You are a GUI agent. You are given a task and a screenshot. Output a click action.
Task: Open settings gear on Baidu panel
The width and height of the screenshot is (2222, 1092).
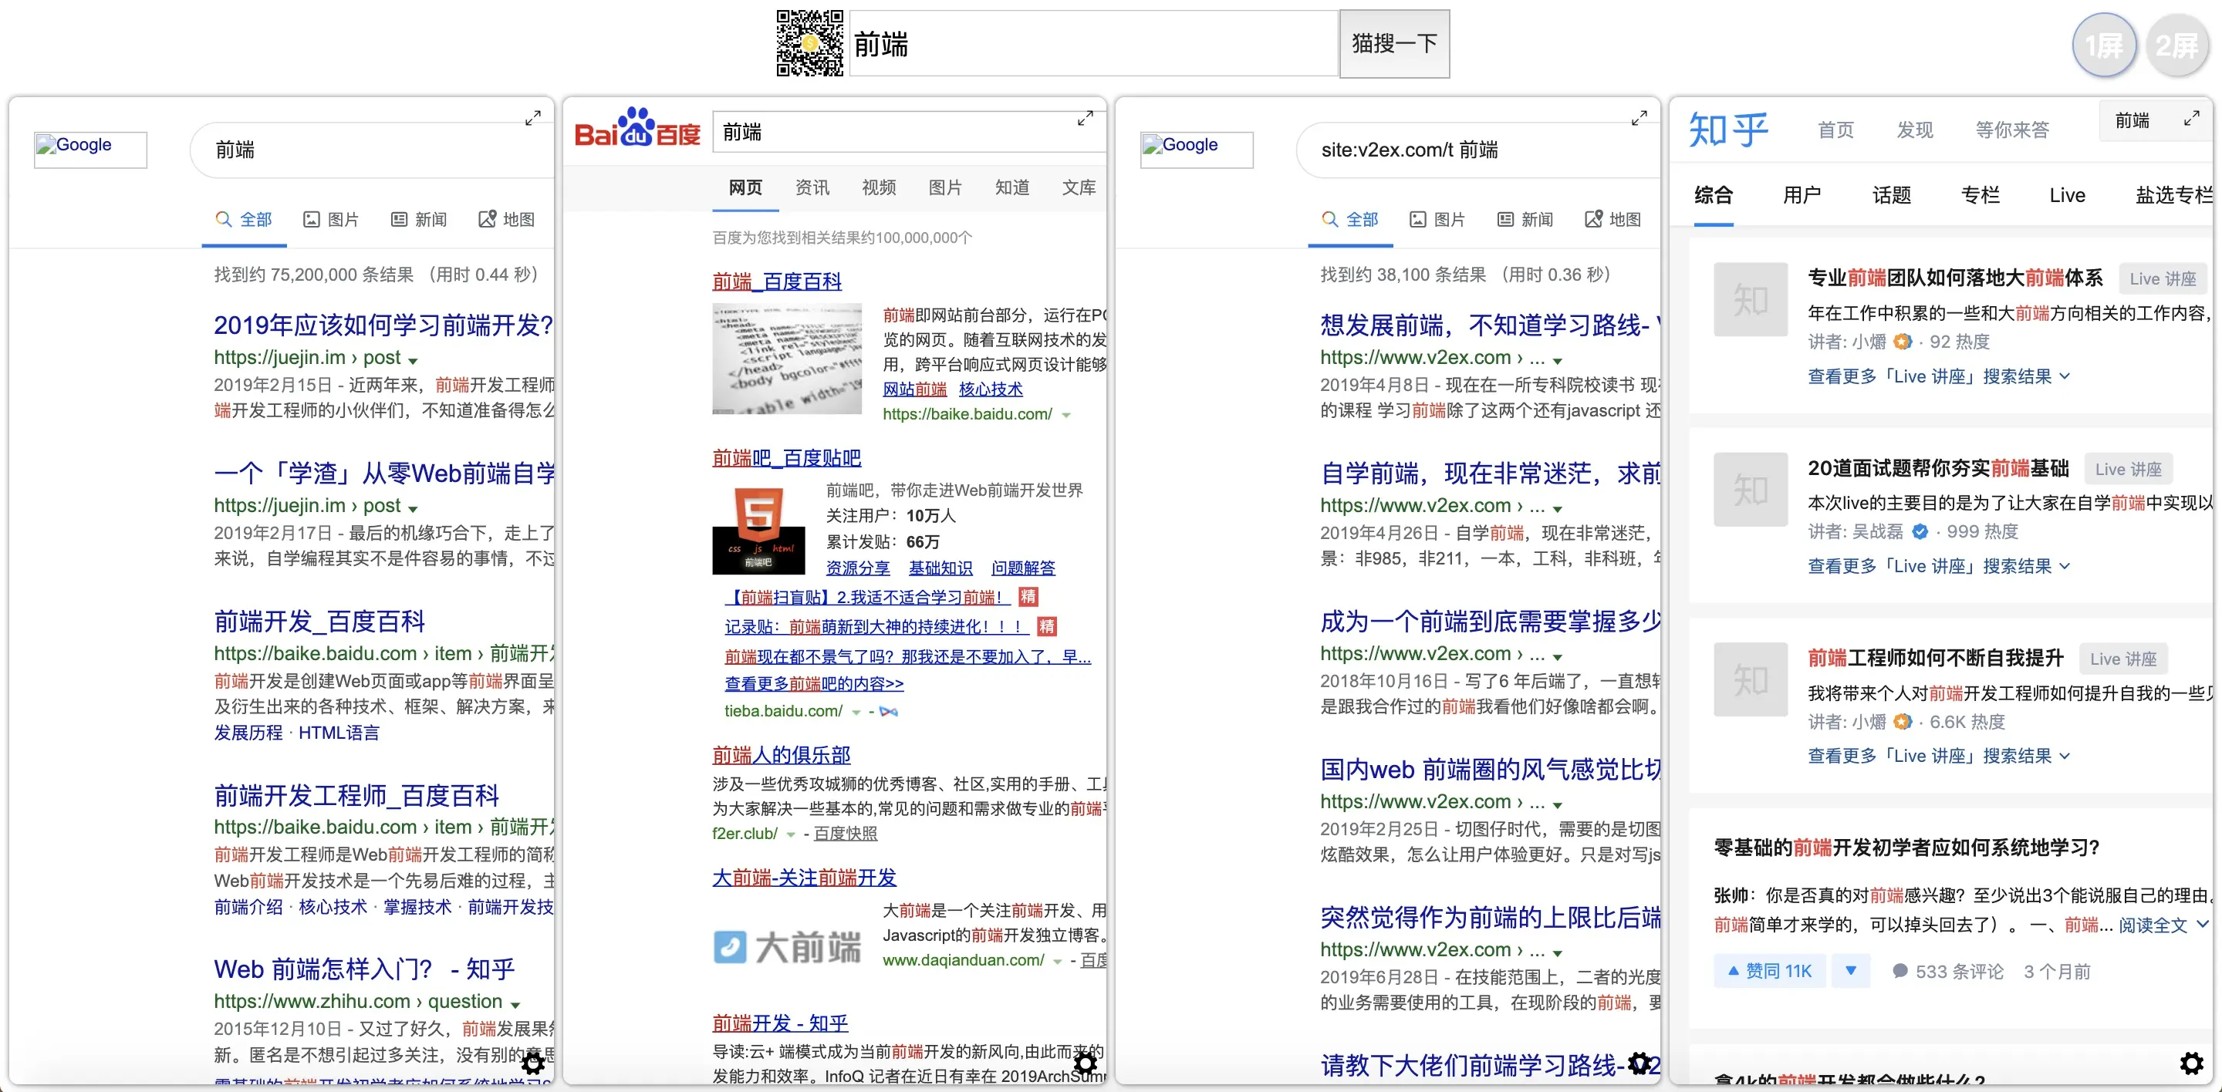point(1085,1063)
